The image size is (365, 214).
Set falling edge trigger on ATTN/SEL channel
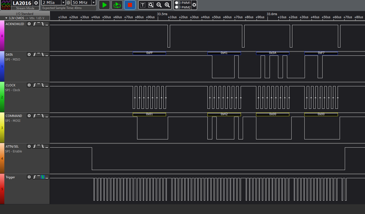pos(43,147)
